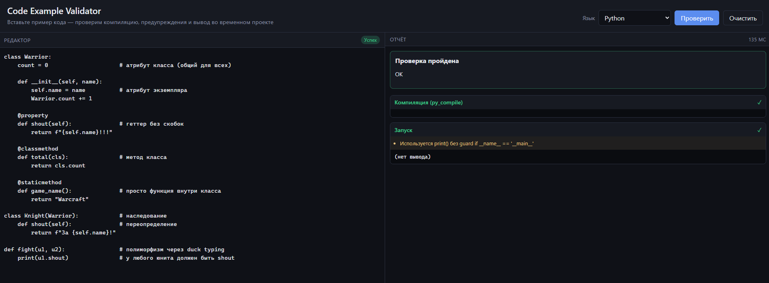Select the Компиляция (py_compile) section header
This screenshot has height=283, width=769.
click(578, 102)
